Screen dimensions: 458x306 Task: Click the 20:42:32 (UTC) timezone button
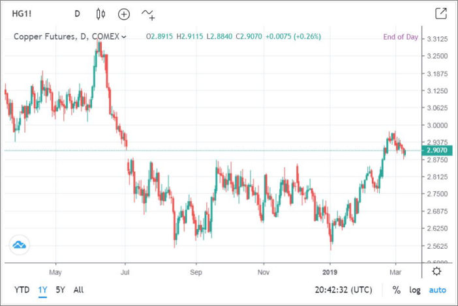click(344, 290)
